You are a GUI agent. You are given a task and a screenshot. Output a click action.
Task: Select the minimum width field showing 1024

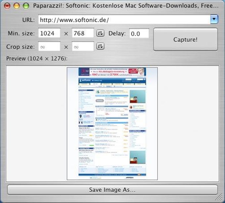(49, 33)
